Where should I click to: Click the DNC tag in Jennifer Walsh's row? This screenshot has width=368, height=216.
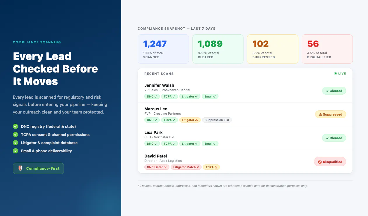click(x=152, y=96)
